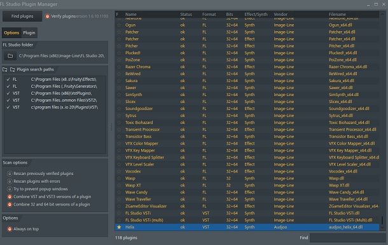Image resolution: width=388 pixels, height=245 pixels.
Task: Favorite the Vocodex plugin star
Action: pyautogui.click(x=120, y=171)
